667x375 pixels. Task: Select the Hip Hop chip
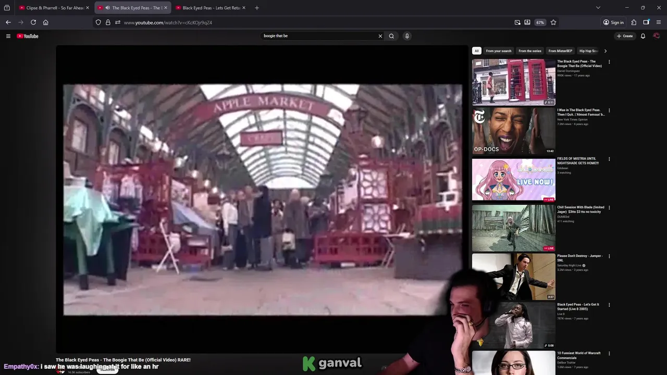[588, 51]
